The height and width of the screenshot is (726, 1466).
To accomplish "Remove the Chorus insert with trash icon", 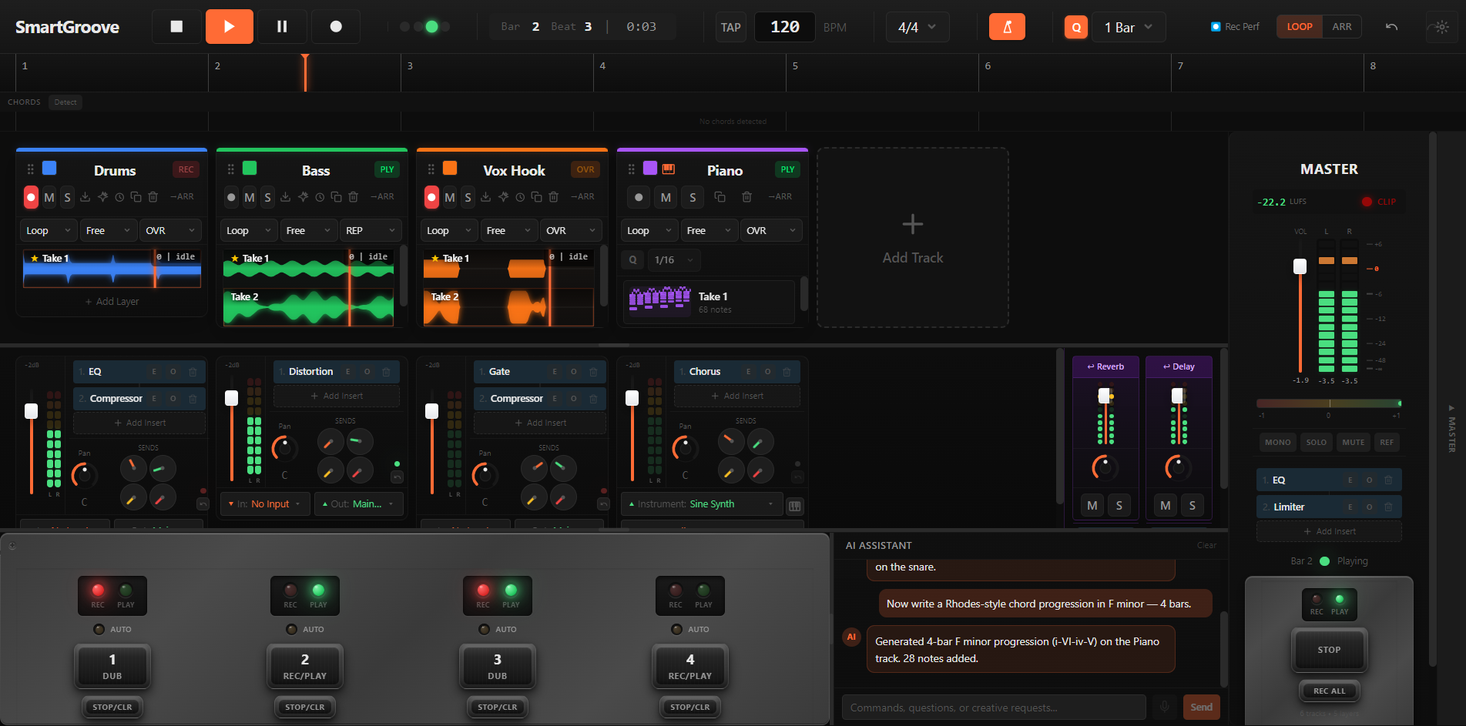I will coord(787,372).
